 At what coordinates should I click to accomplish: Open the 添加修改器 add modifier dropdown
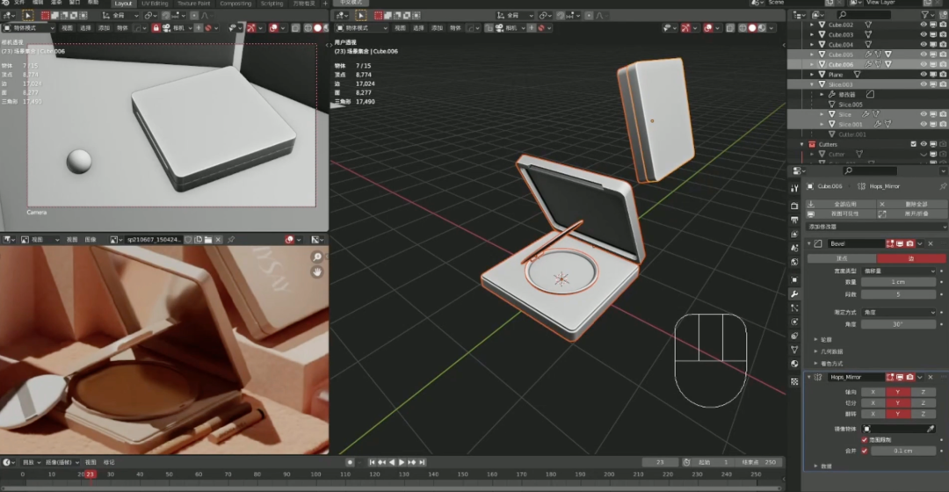876,227
